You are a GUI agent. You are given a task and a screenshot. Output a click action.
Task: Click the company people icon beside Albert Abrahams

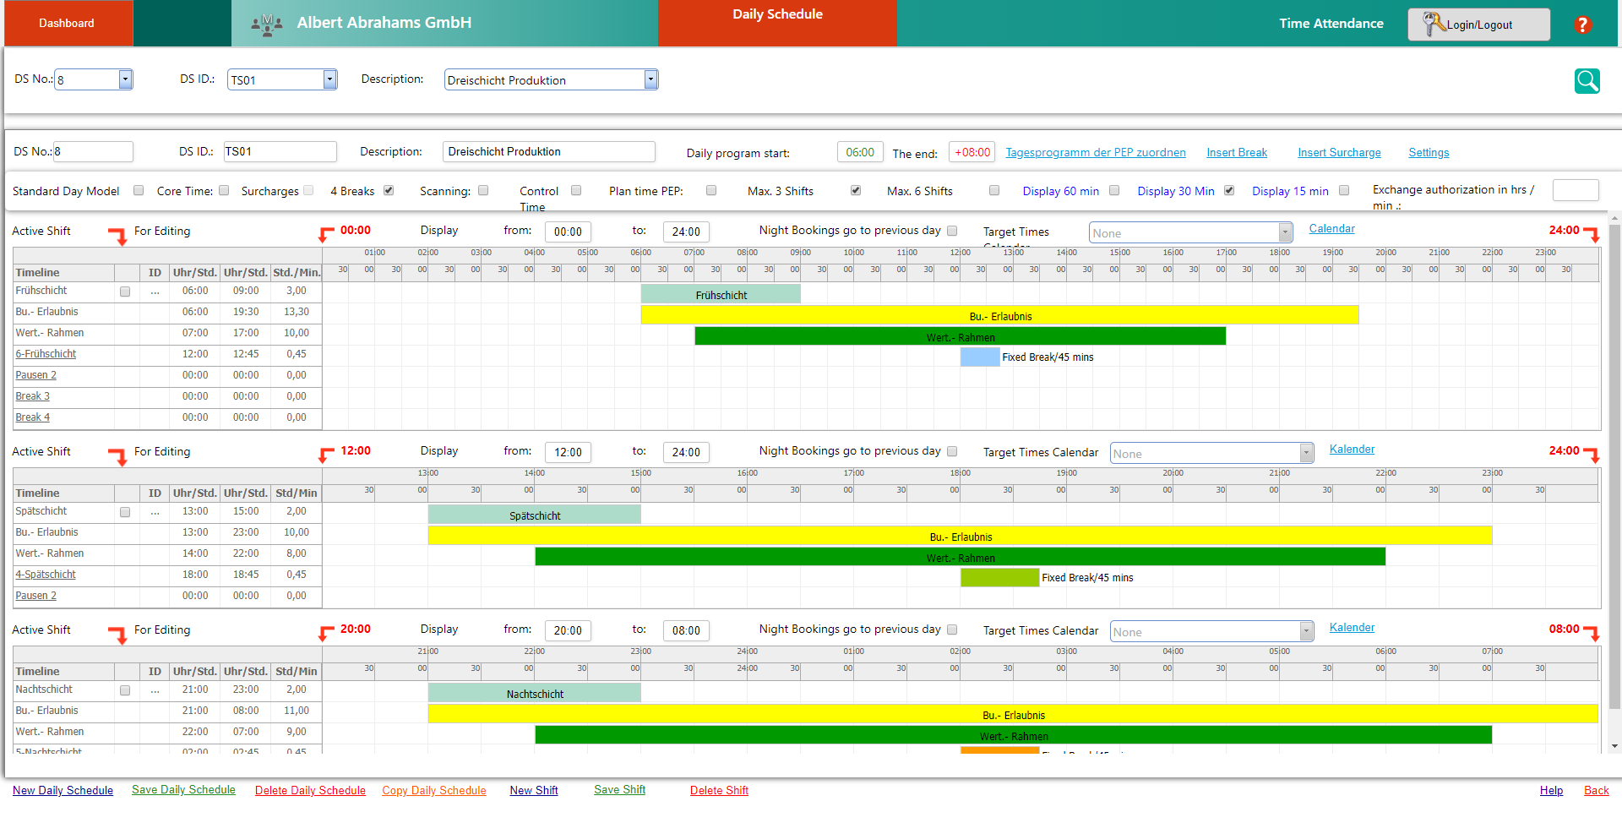267,24
